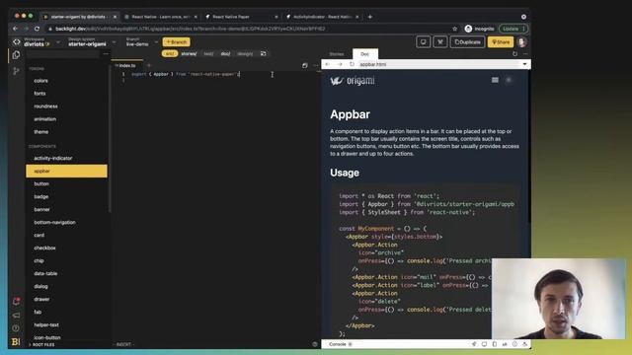Open the preview screen icon button

[423, 41]
